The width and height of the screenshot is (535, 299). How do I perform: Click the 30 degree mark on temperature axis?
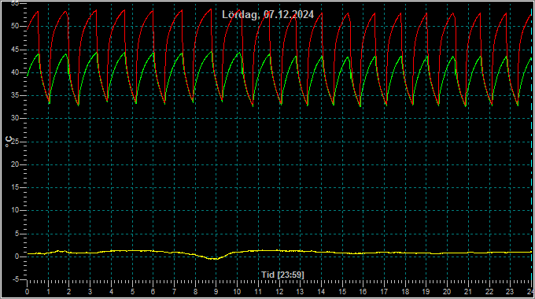click(16, 119)
